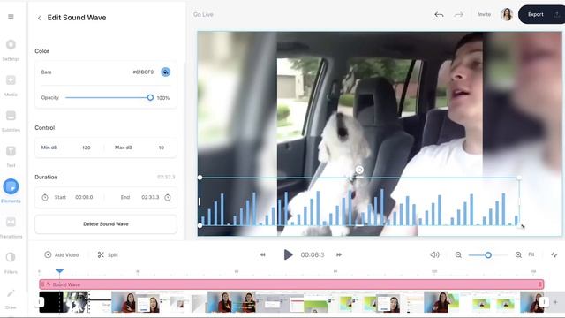Open the Bars color picker swatch
Screen dimensions: 565x318
[x=165, y=72]
